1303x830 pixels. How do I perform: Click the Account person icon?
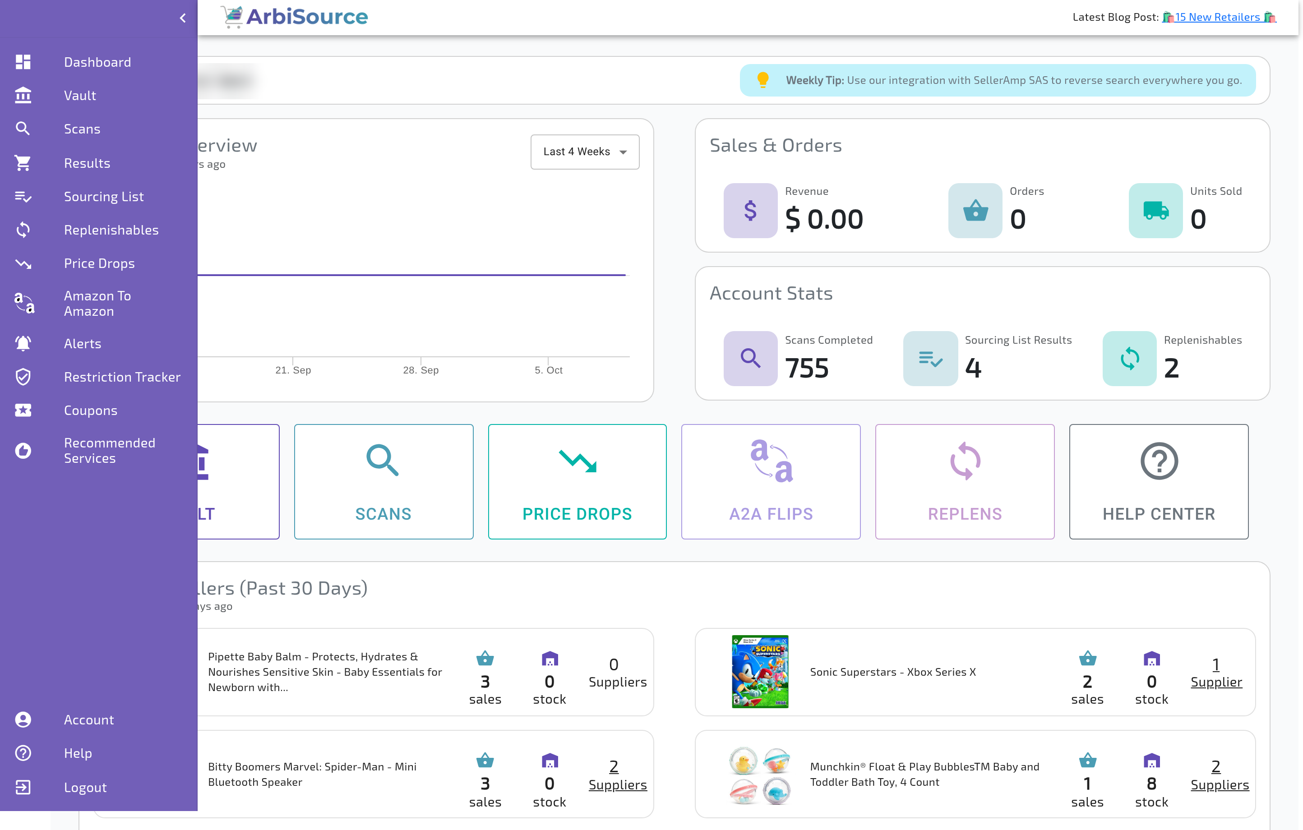tap(23, 719)
